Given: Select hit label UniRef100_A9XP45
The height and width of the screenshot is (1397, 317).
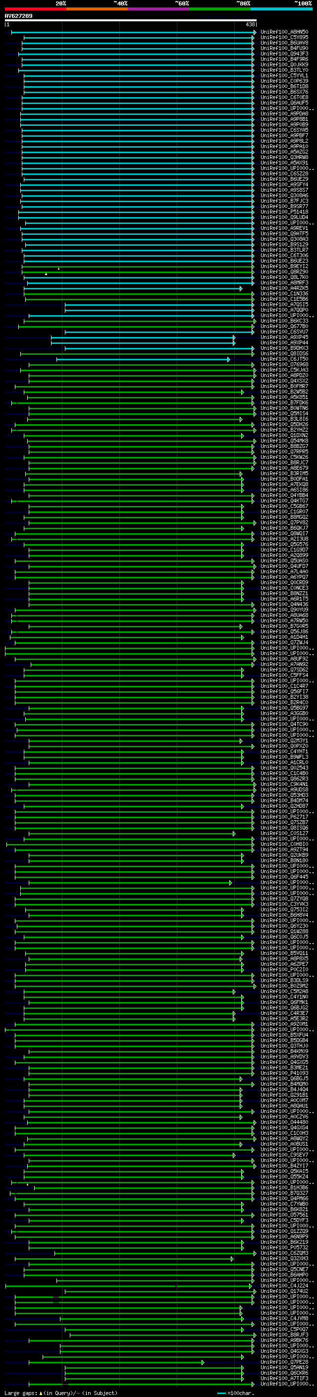Looking at the screenshot, I should tap(284, 337).
